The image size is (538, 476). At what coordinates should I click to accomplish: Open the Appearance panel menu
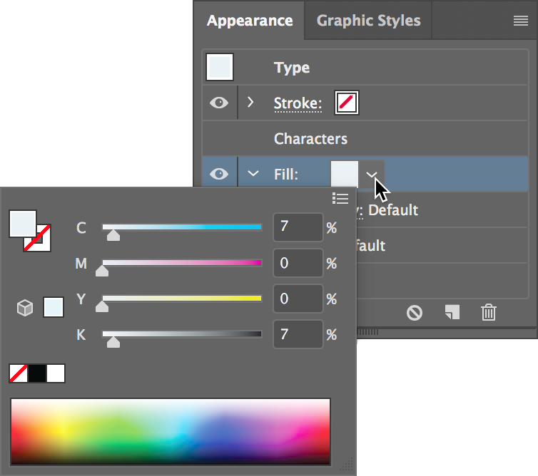[520, 21]
